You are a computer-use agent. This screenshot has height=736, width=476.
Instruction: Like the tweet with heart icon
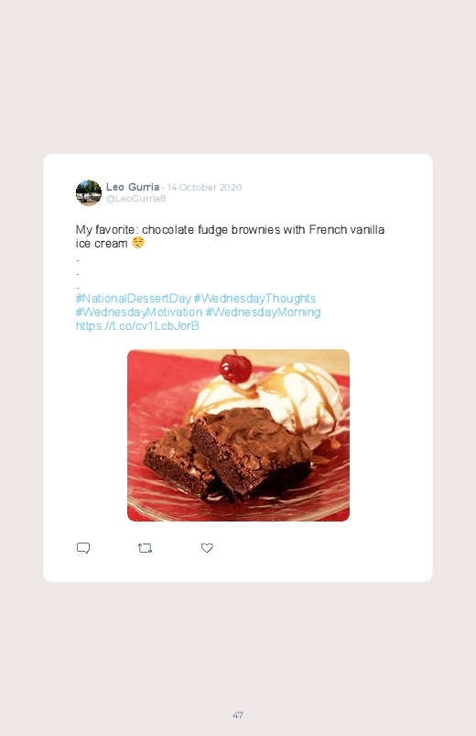(x=207, y=548)
